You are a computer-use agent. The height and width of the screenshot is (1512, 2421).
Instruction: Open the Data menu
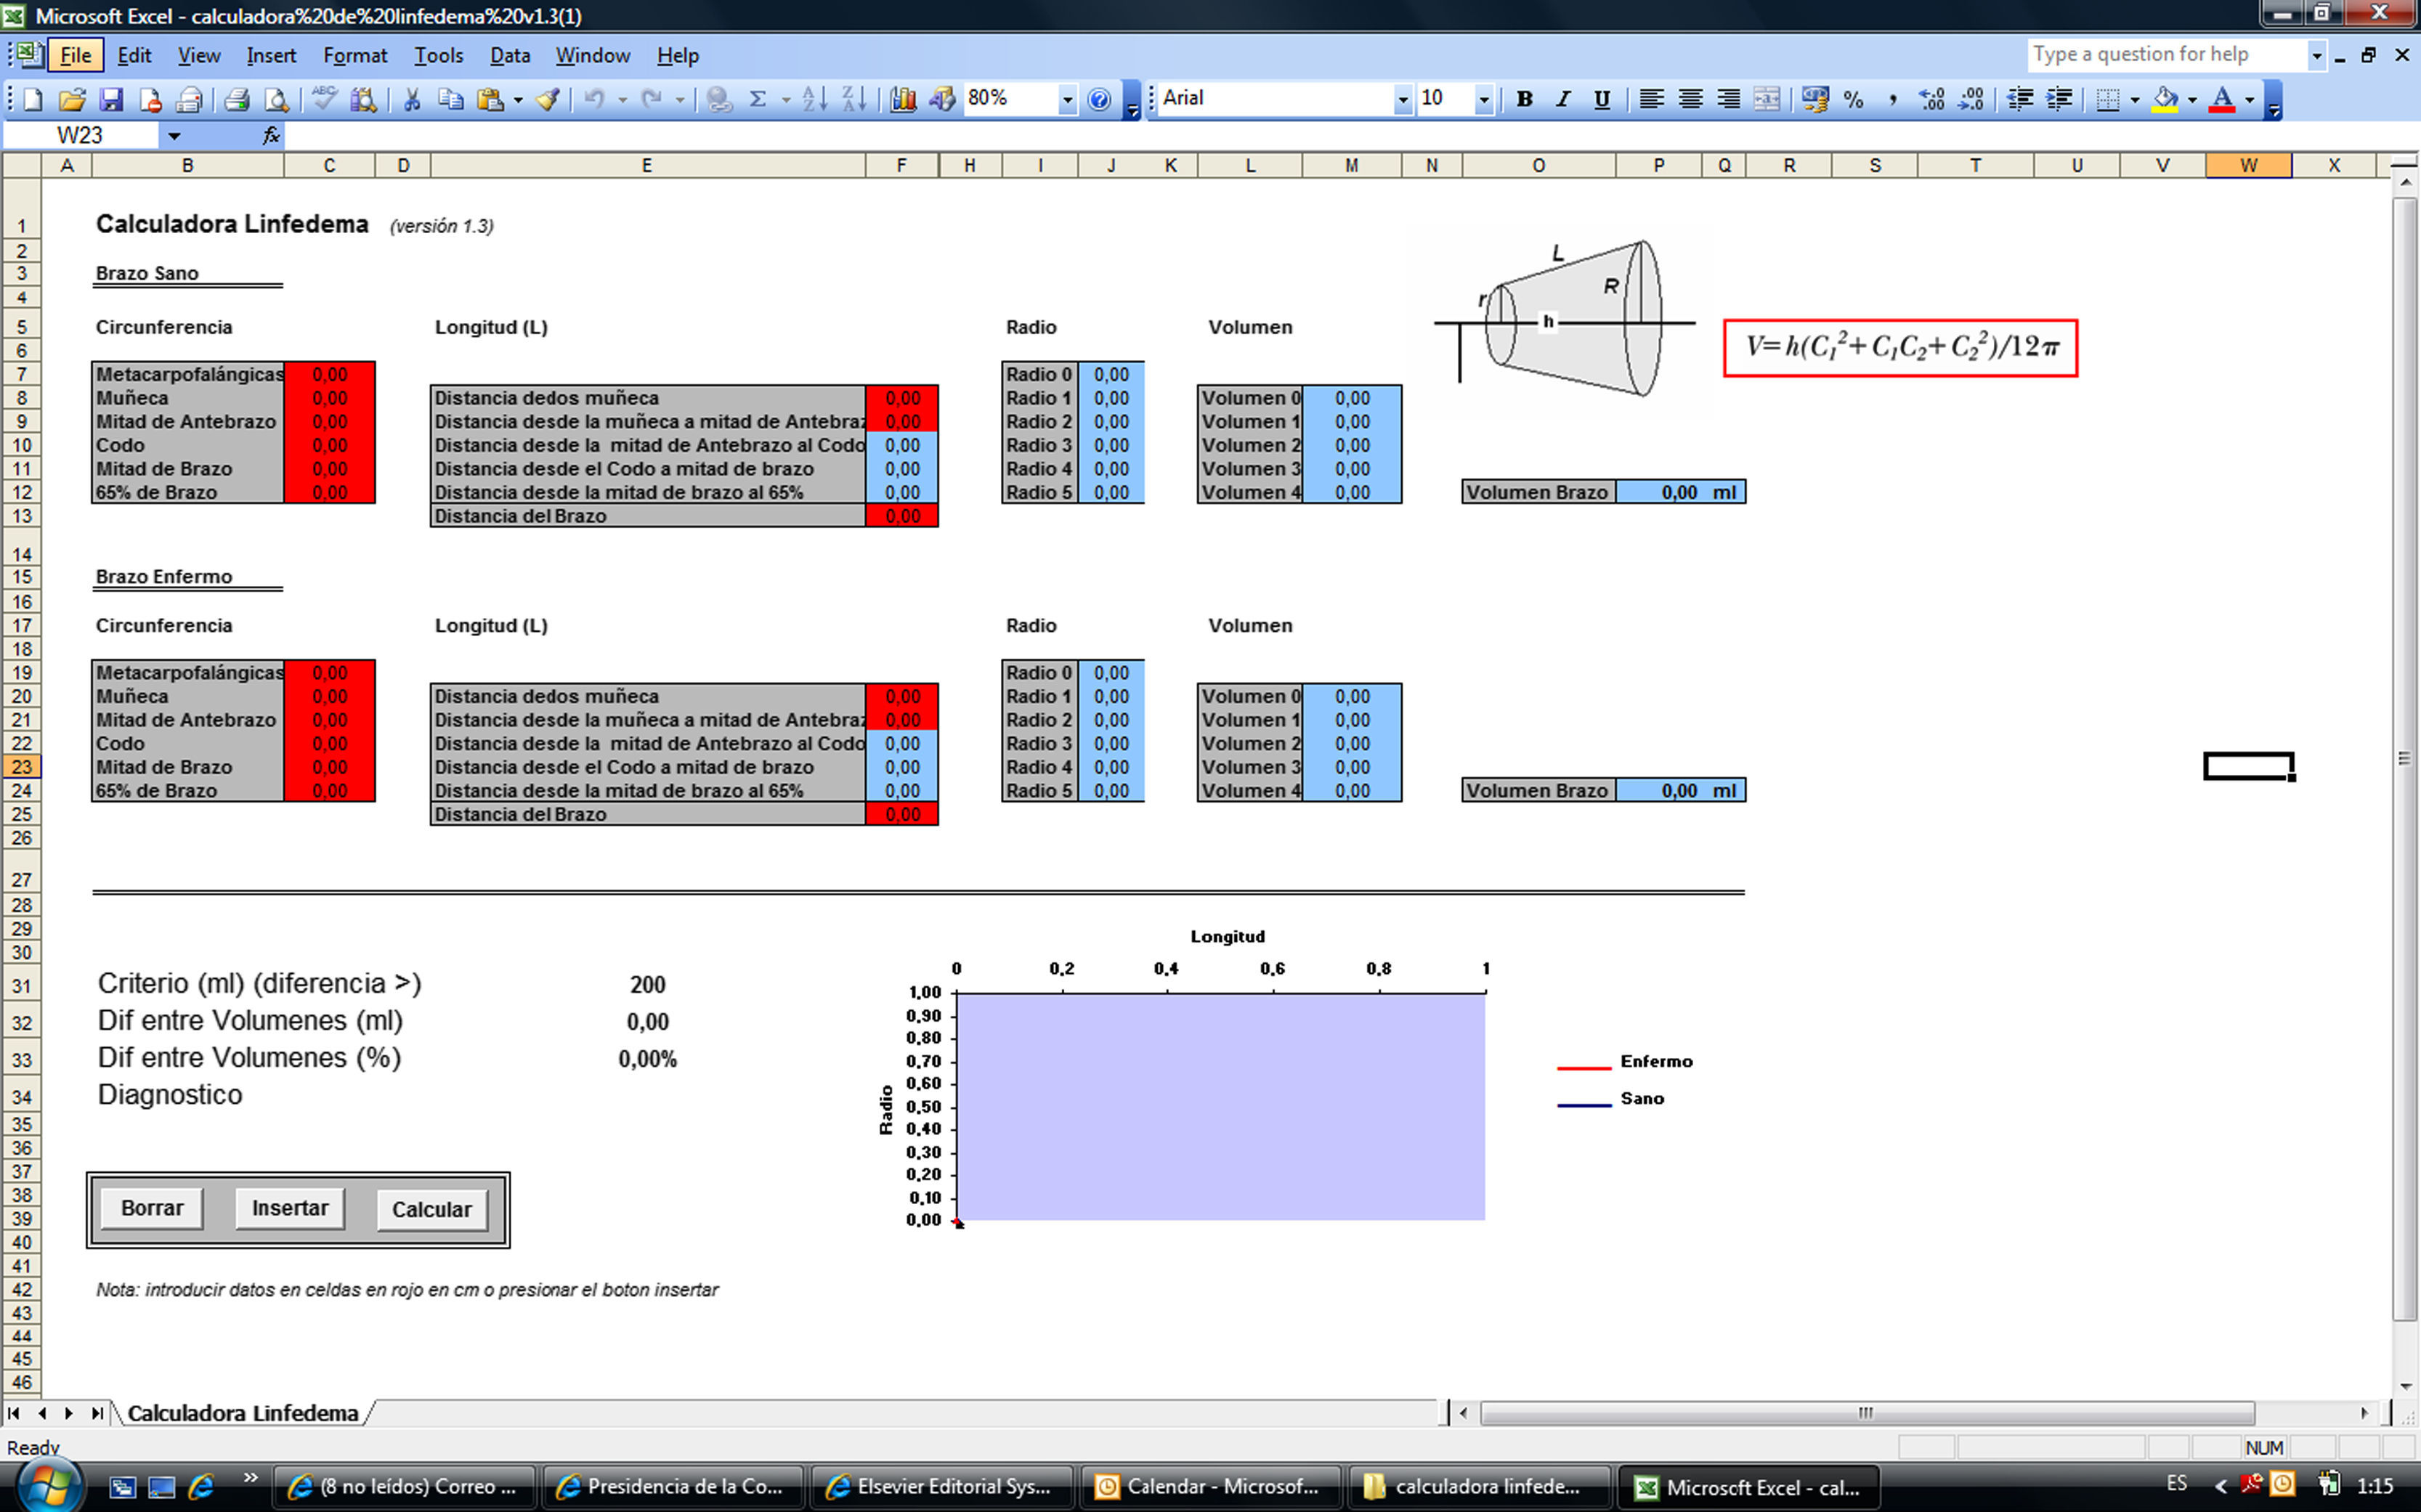509,56
